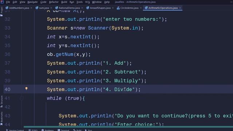The height and width of the screenshot is (131, 233).
Task: Open the View menu
Action: coord(22,2)
